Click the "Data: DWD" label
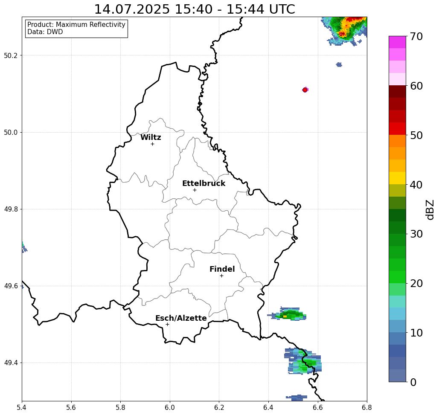This screenshot has width=439, height=415. (x=45, y=32)
